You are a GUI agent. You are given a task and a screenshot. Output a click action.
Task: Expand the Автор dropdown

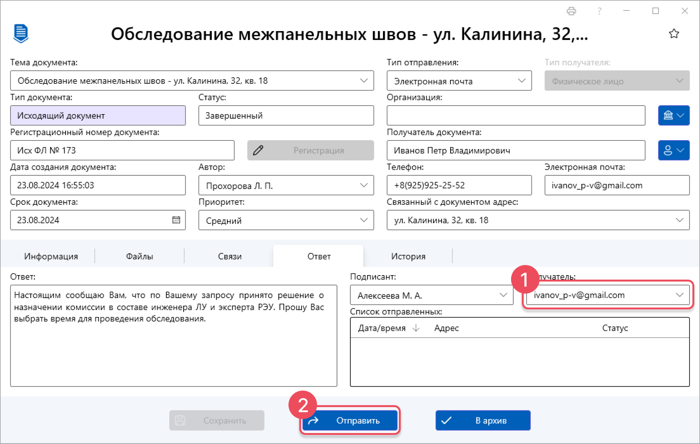pyautogui.click(x=364, y=185)
